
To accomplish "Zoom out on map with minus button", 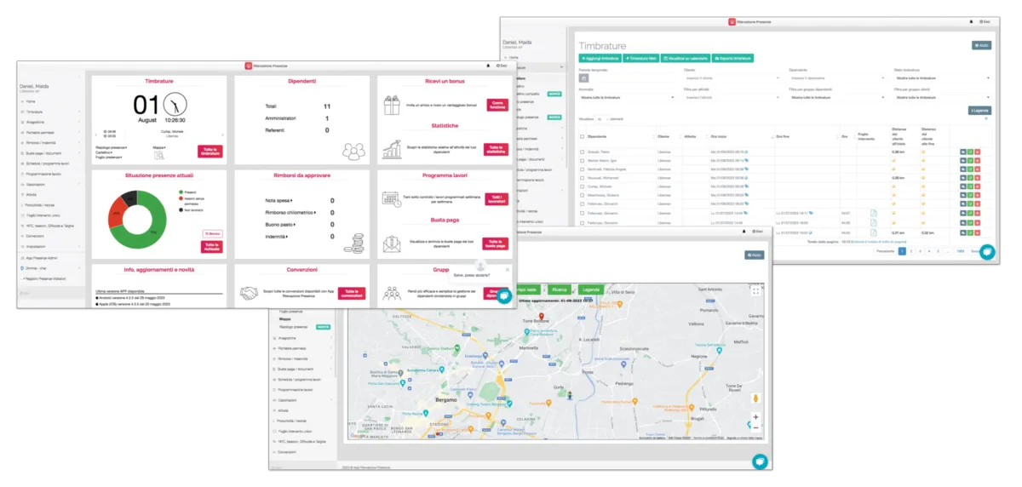I will pyautogui.click(x=755, y=427).
